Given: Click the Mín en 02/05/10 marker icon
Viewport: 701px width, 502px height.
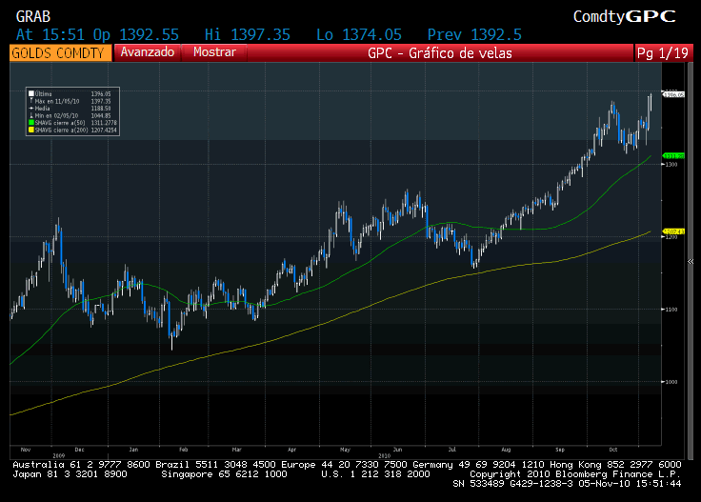Looking at the screenshot, I should (x=31, y=115).
